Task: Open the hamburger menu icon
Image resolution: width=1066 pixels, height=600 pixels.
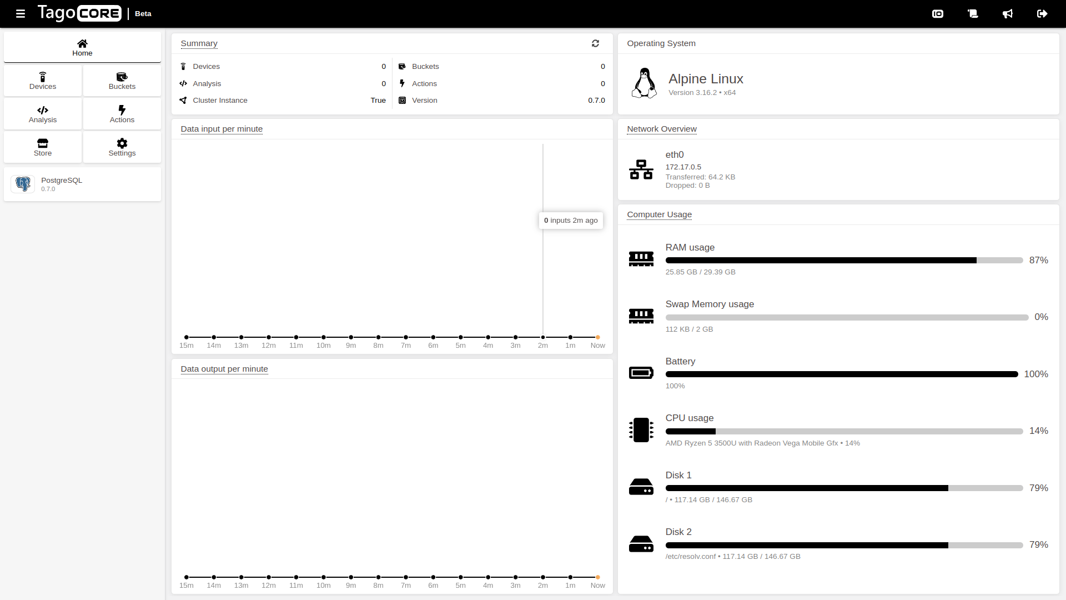Action: click(21, 13)
